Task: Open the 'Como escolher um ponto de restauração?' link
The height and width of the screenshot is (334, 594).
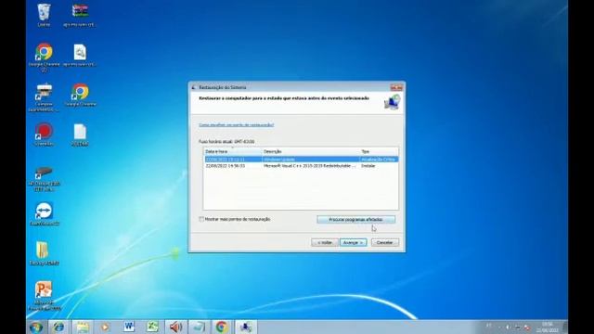Action: point(237,125)
